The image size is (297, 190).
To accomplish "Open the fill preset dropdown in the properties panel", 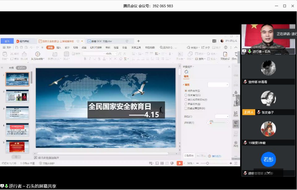I will pos(218,85).
